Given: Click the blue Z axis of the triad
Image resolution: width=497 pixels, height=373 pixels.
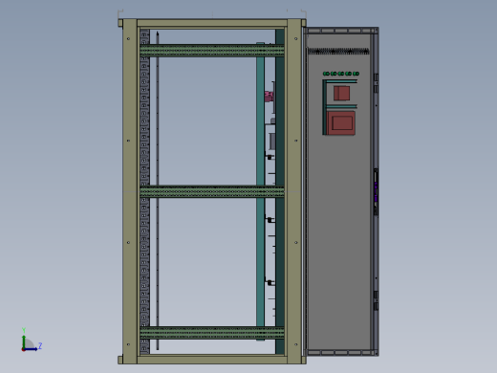Looking at the screenshot, I should [31, 349].
